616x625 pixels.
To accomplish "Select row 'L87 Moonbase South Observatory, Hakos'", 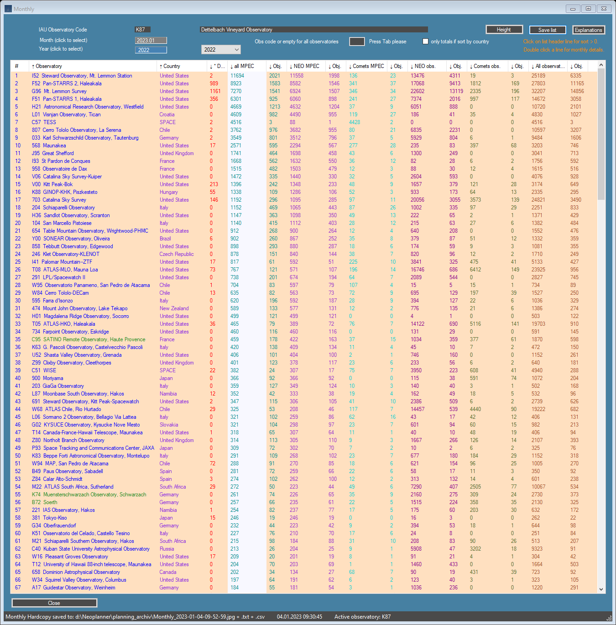I will tap(303, 394).
